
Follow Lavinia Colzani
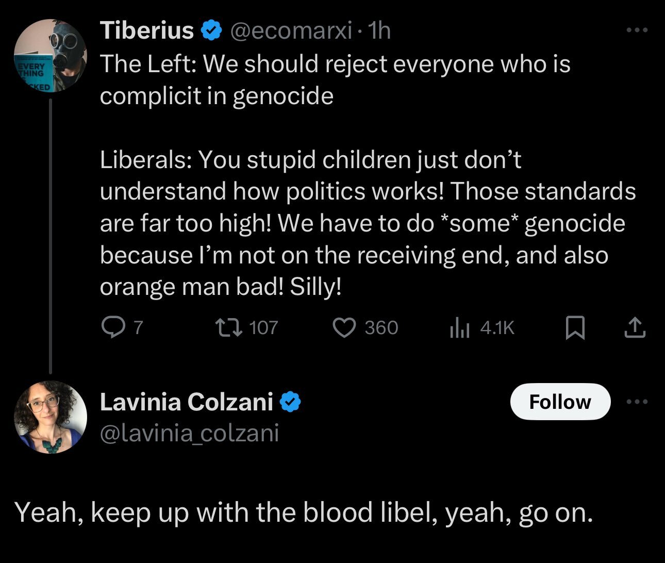point(560,402)
